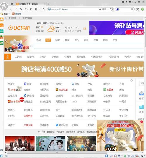
Task: Open the middle drama poster thumbnail
Action: click(x=51, y=143)
